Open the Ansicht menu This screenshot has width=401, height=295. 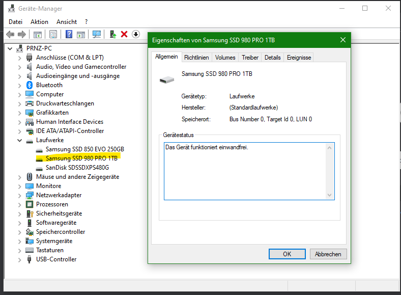pyautogui.click(x=67, y=22)
